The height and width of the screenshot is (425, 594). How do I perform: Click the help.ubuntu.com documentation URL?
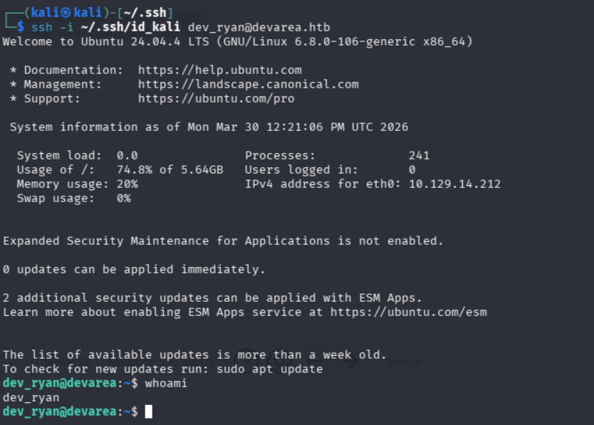point(219,70)
